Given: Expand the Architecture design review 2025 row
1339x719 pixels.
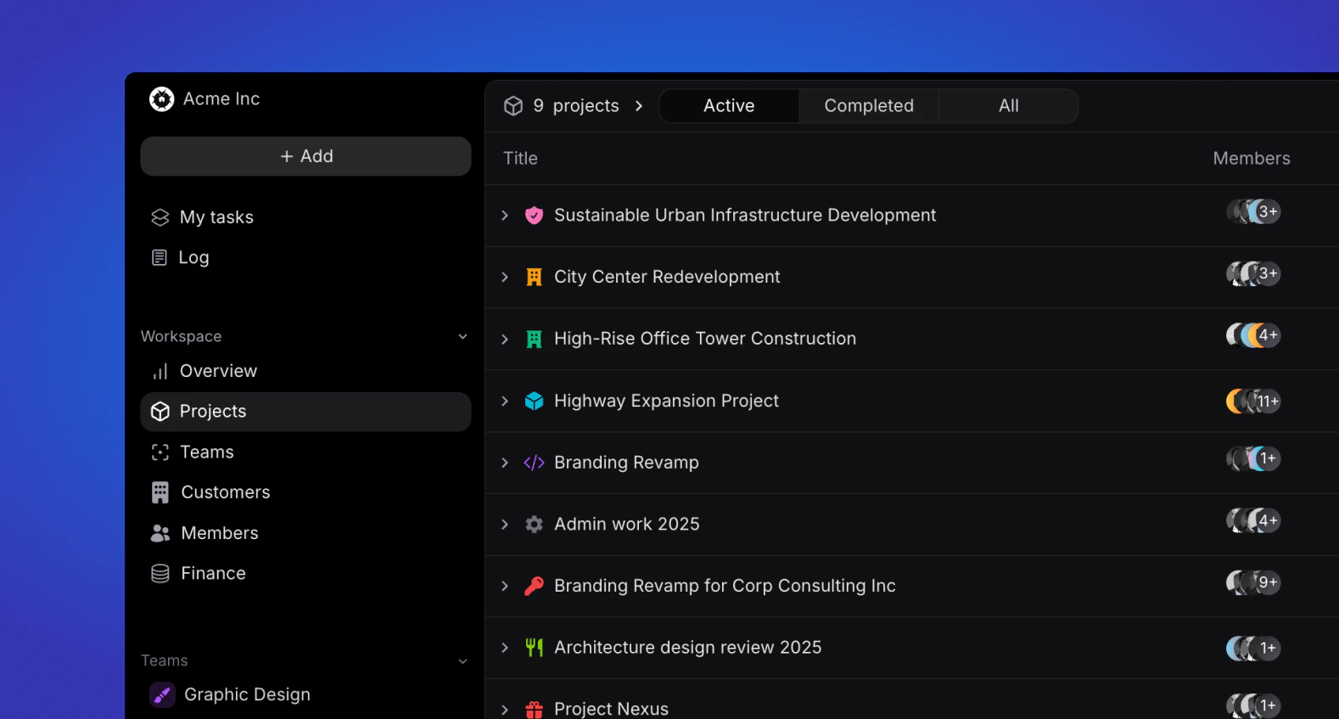Looking at the screenshot, I should click(x=505, y=648).
